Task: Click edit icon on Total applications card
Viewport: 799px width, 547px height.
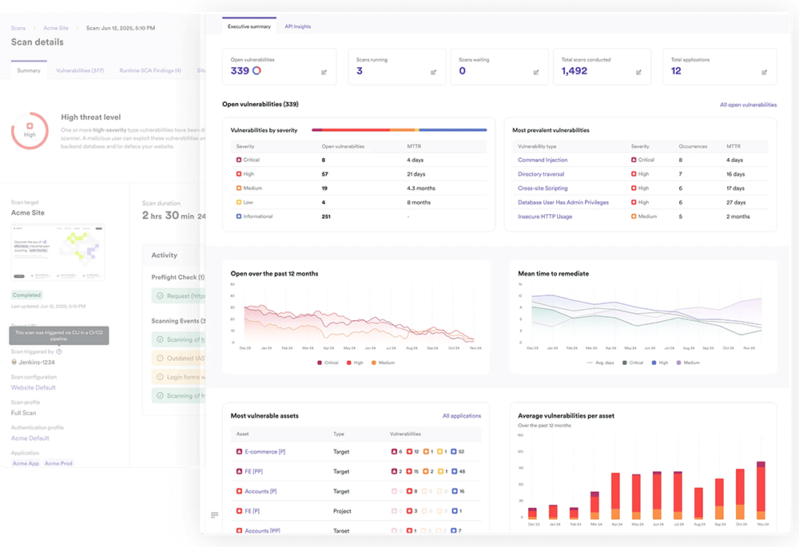Action: coord(764,72)
